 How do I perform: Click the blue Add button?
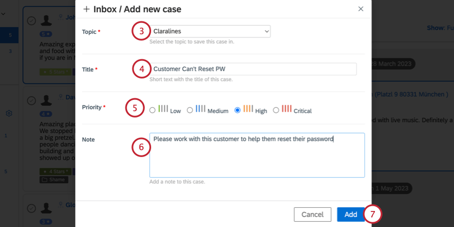[x=350, y=215]
